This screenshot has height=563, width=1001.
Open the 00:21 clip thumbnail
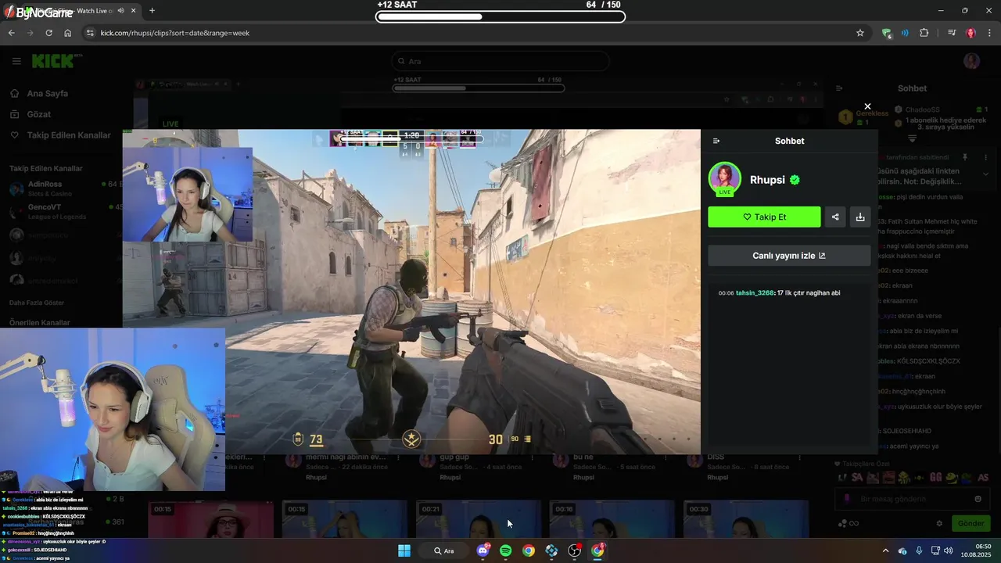pyautogui.click(x=478, y=519)
